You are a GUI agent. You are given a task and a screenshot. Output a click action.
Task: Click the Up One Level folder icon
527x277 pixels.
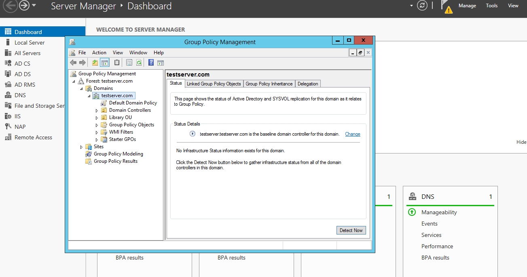95,63
